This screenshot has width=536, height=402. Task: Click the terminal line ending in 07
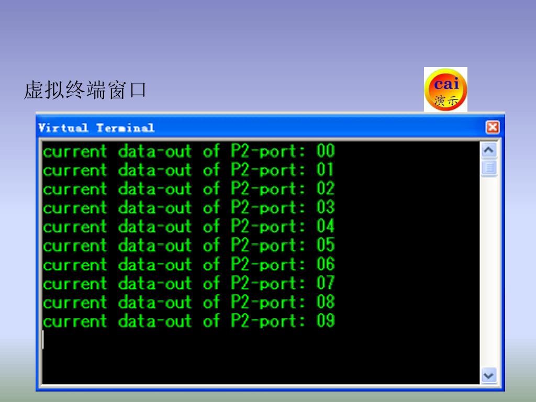coord(188,283)
